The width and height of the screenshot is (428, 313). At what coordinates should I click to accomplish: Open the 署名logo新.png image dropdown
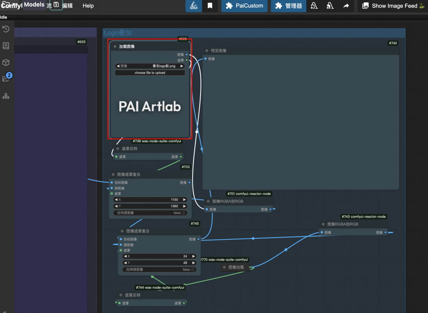(150, 66)
